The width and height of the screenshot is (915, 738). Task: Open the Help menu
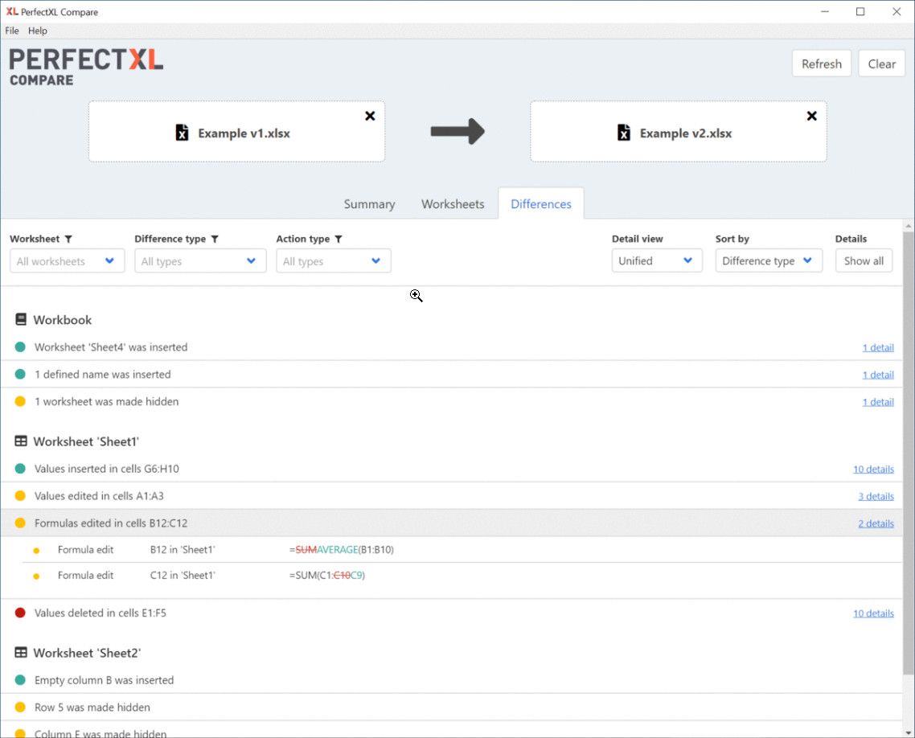(37, 31)
